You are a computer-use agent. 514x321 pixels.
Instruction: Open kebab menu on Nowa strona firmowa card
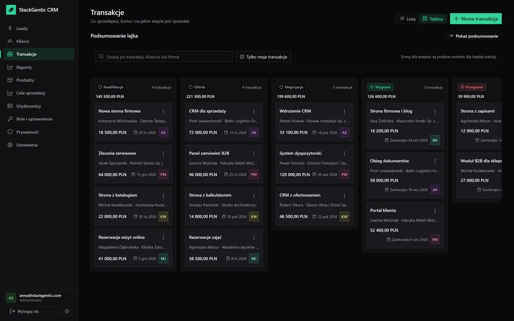pos(163,112)
